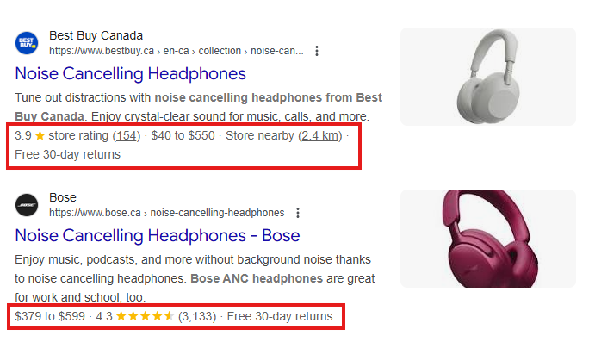This screenshot has height=342, width=589.
Task: Click the grey headphones thumbnail image
Action: click(488, 77)
